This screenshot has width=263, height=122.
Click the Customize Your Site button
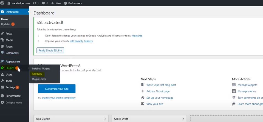coord(57,89)
